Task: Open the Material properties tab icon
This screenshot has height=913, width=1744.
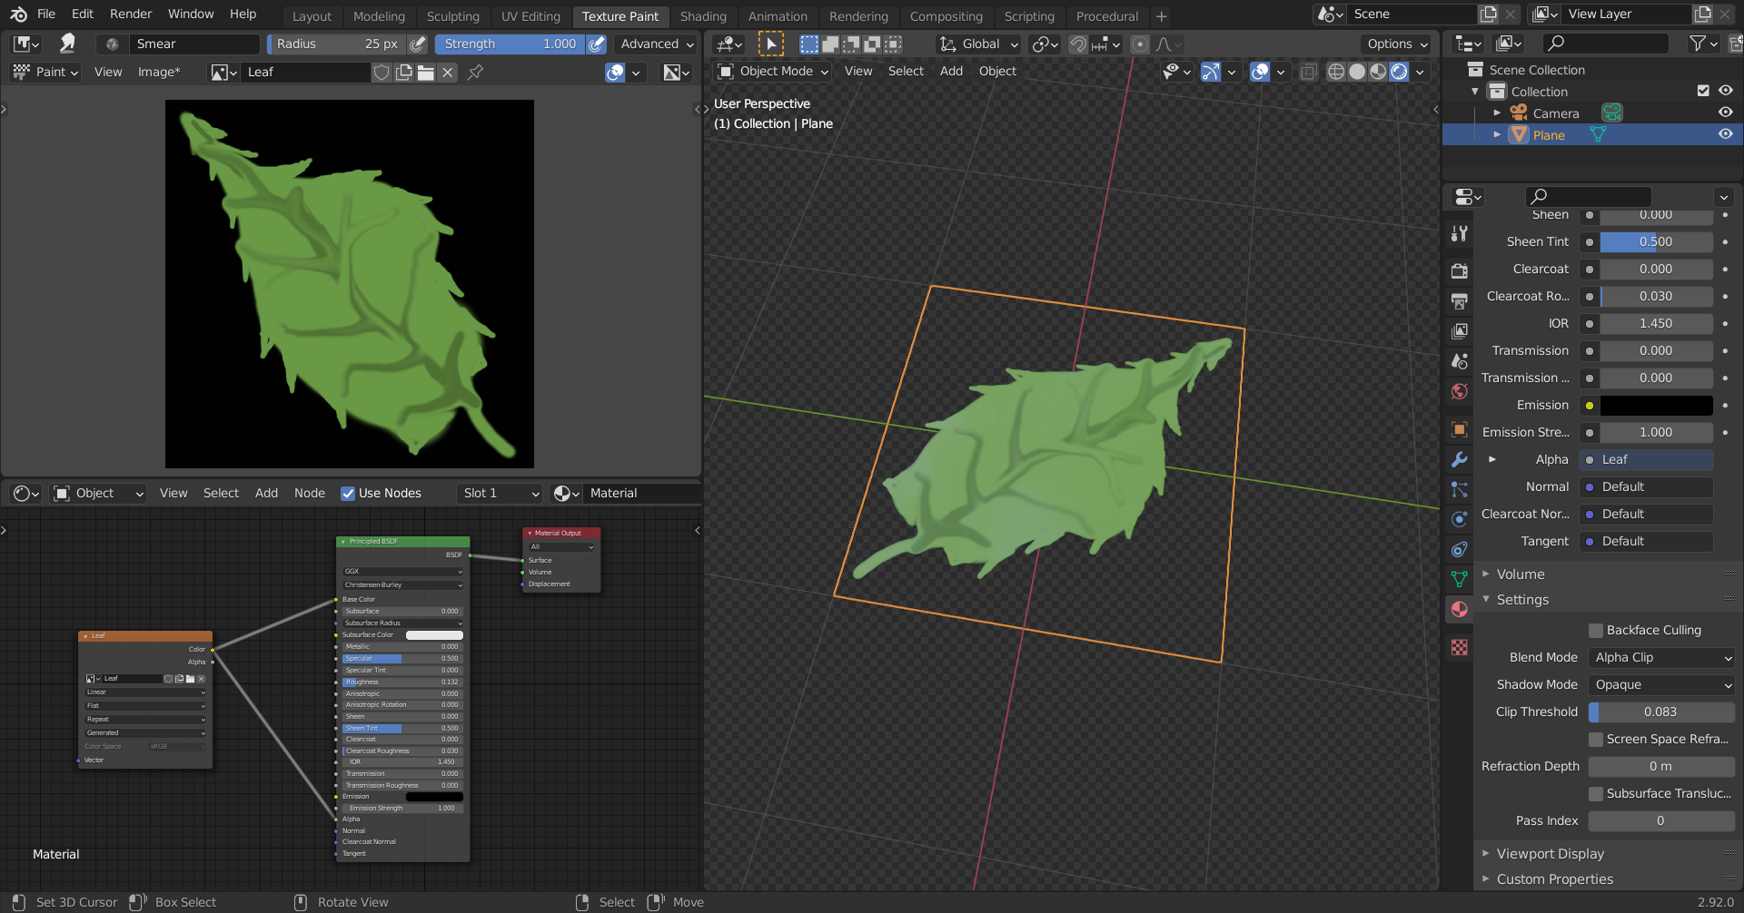Action: [1460, 610]
